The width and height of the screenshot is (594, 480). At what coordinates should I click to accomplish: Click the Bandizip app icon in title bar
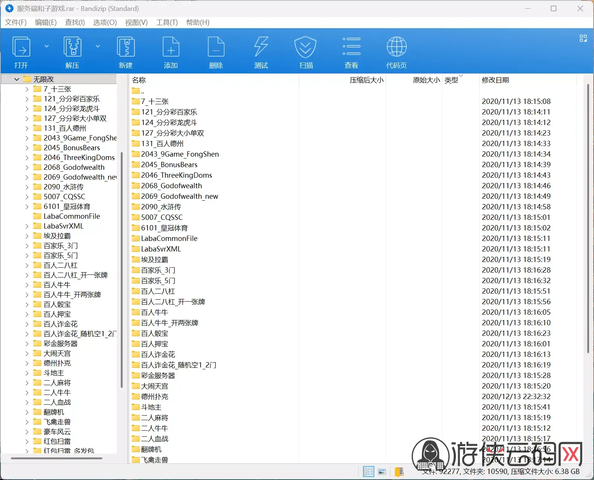[x=9, y=8]
